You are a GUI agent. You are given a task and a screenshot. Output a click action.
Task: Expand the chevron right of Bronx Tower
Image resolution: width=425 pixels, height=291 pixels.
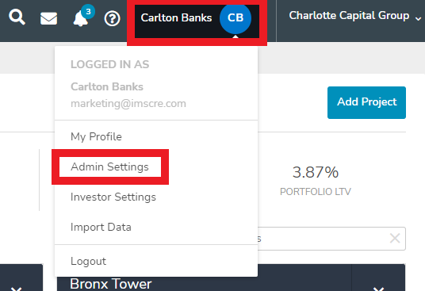[378, 289]
